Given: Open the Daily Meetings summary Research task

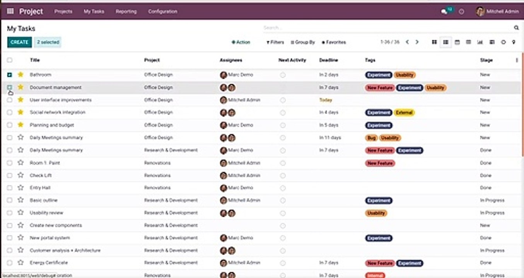Looking at the screenshot, I should pyautogui.click(x=56, y=150).
